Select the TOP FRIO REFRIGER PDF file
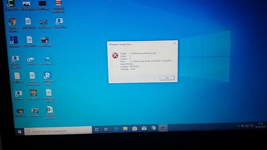Viewport: 267px width, 150px height. (x=58, y=6)
